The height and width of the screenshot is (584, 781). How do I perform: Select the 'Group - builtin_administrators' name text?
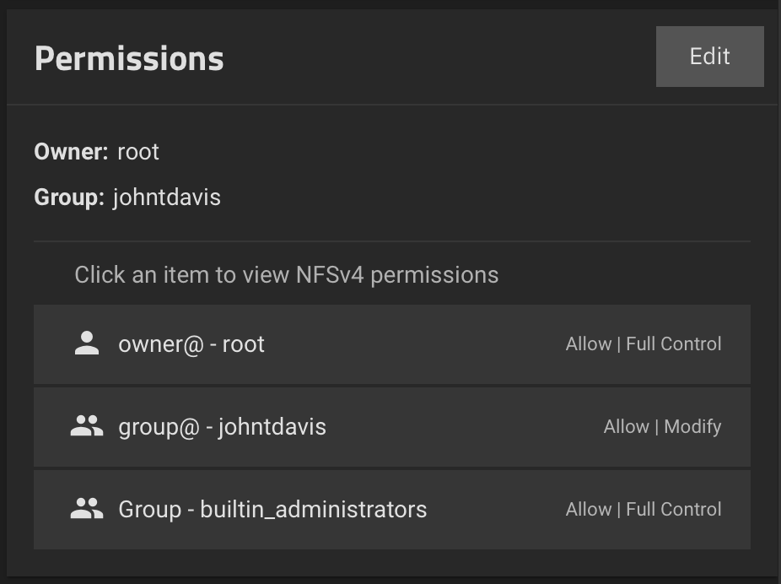coord(272,510)
